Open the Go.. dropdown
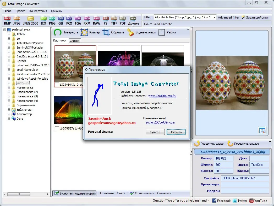The height and width of the screenshot is (206, 274). click(x=148, y=24)
